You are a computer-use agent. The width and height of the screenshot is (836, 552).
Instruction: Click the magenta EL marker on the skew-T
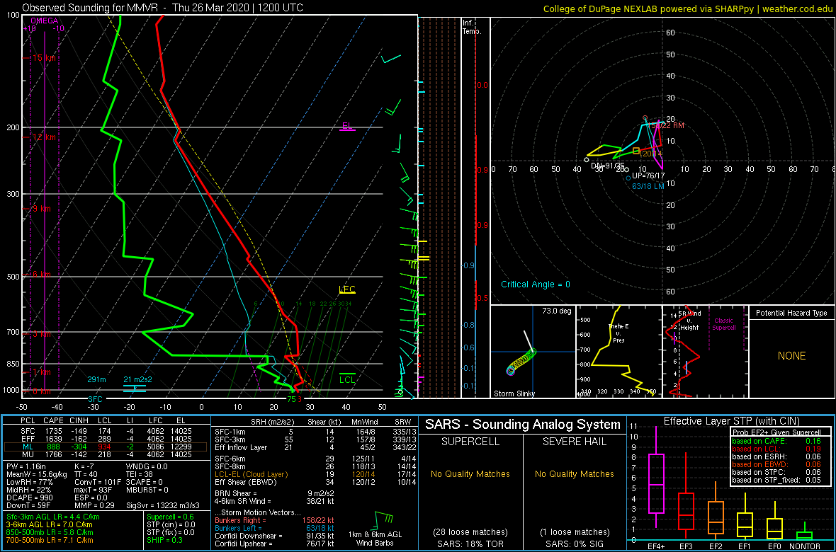(347, 126)
